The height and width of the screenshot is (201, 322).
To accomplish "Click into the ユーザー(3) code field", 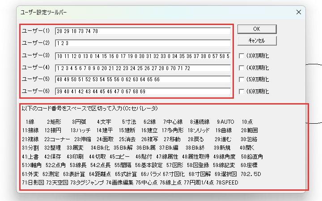I will (143, 56).
